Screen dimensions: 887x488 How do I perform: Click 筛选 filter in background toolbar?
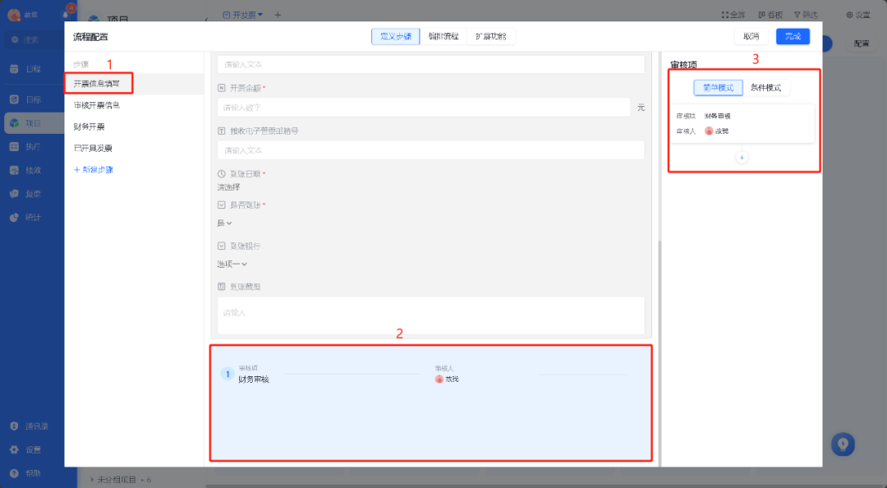(806, 15)
